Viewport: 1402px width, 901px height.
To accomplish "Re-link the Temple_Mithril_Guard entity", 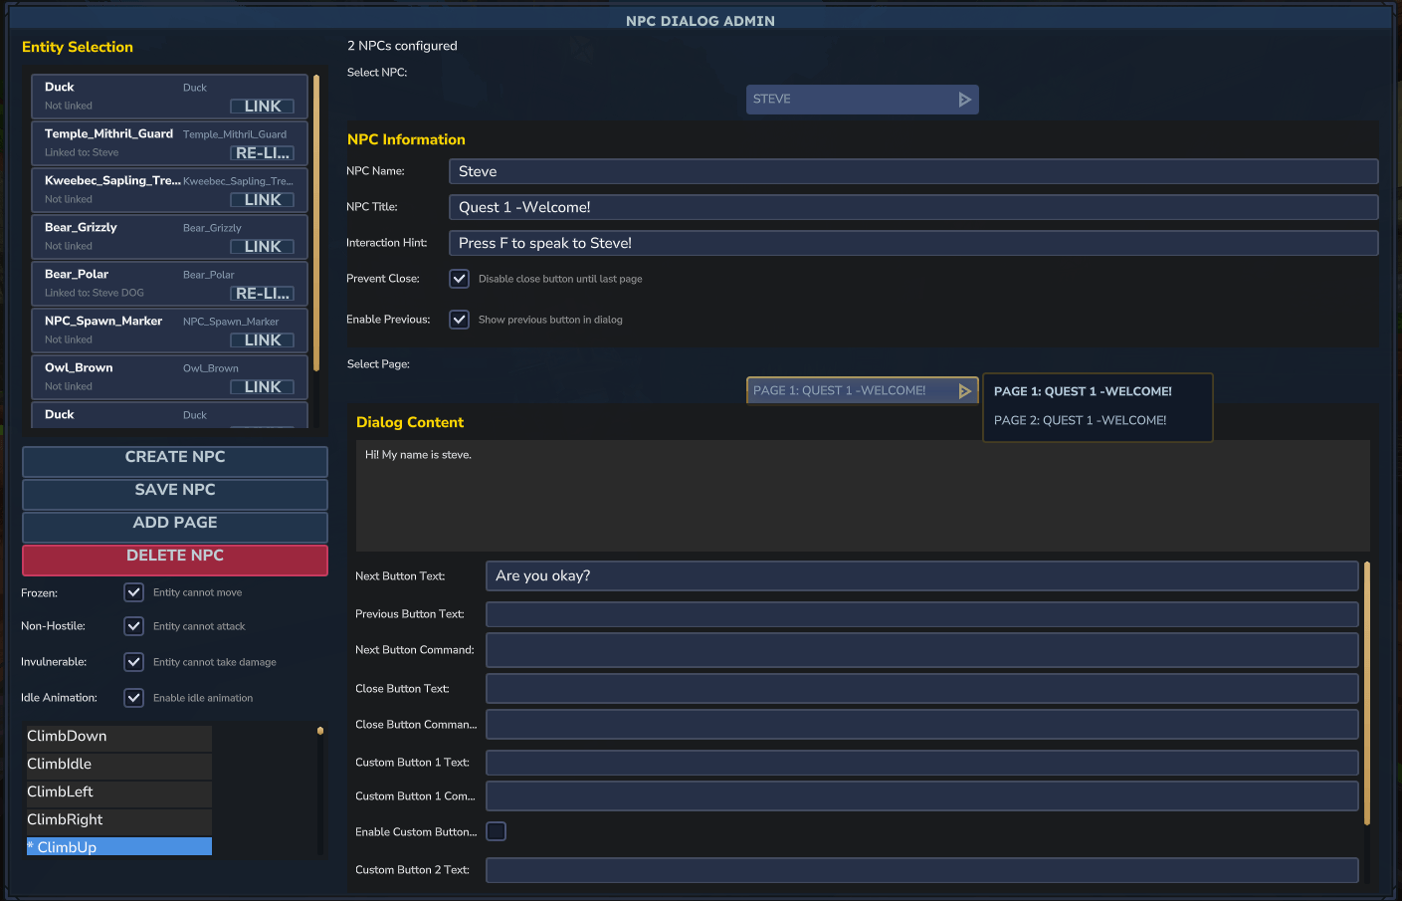I will coord(263,152).
